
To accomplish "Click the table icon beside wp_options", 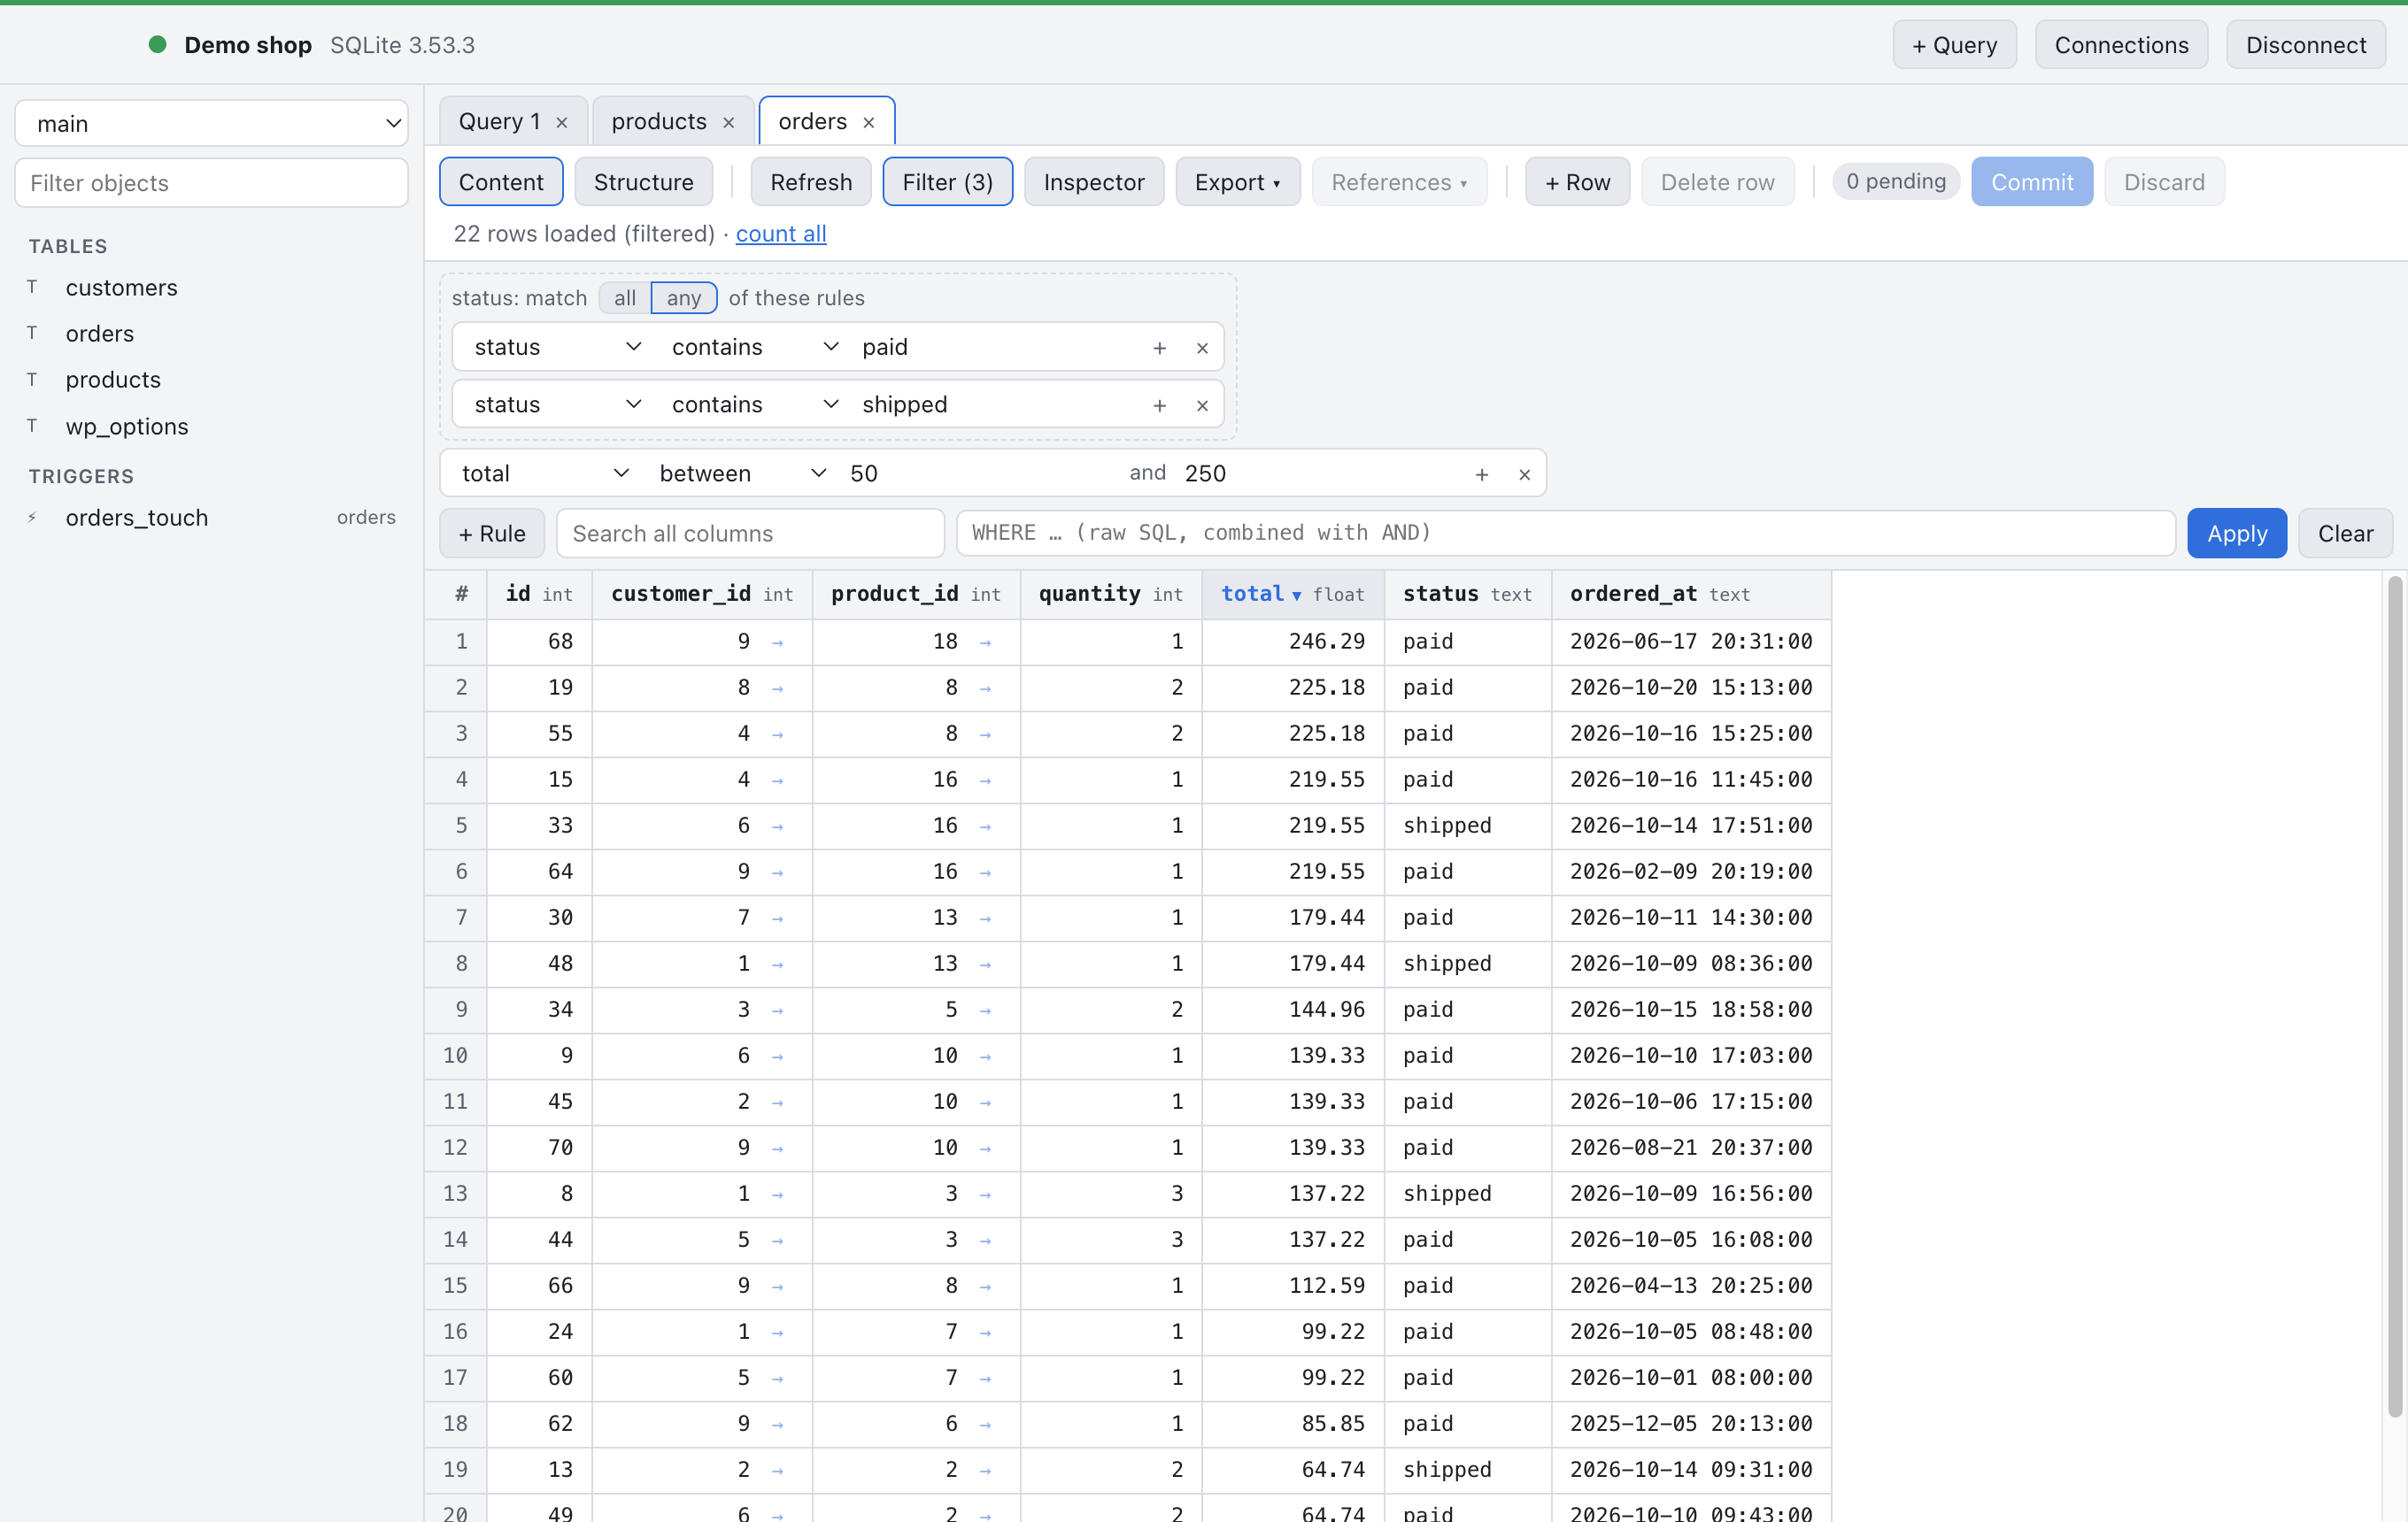I will tap(32, 426).
